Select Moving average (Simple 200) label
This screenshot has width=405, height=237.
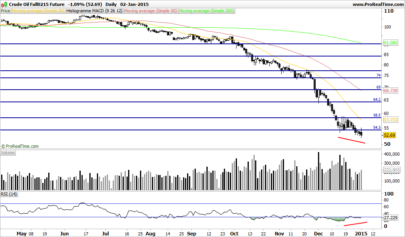[206, 11]
